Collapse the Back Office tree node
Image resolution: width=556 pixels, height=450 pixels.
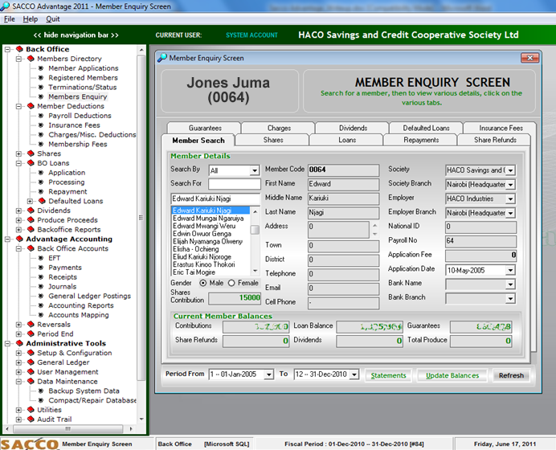pyautogui.click(x=7, y=49)
